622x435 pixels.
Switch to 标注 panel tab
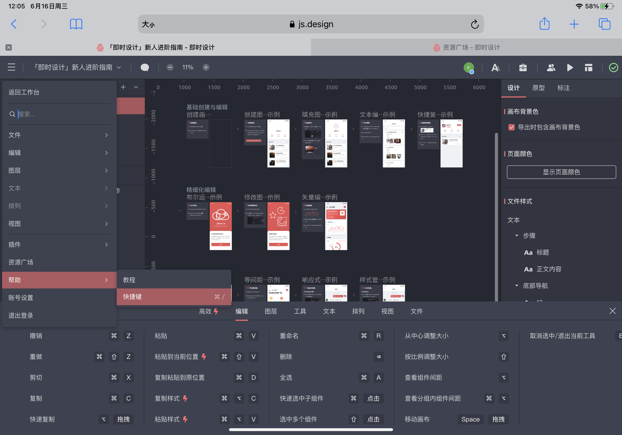click(x=563, y=88)
